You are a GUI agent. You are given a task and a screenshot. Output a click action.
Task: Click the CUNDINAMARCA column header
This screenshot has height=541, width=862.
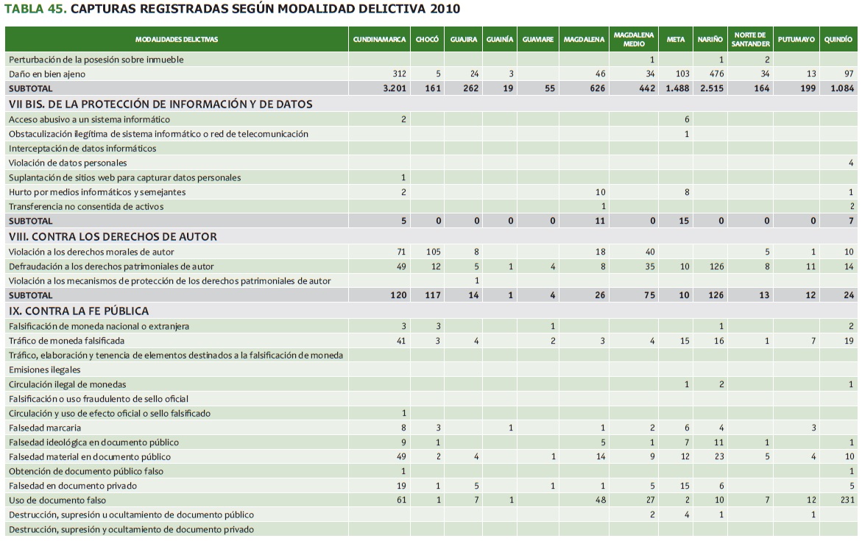[x=379, y=39]
